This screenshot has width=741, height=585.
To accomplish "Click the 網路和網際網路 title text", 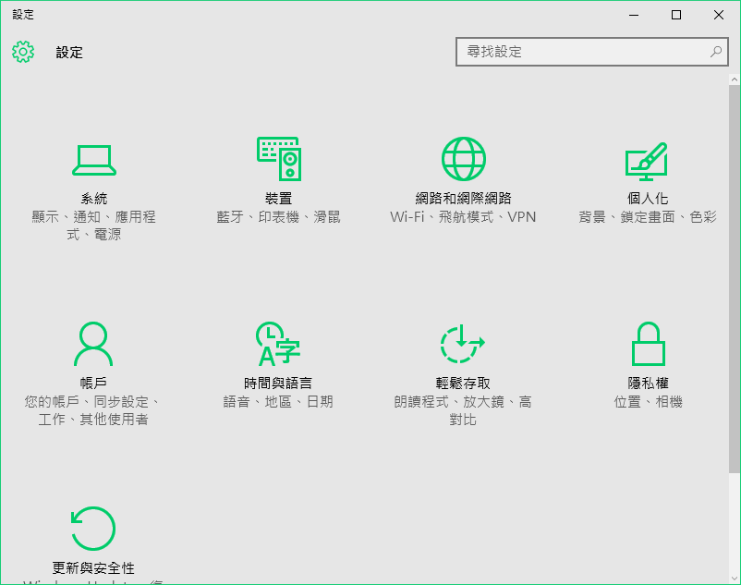I will pos(464,199).
